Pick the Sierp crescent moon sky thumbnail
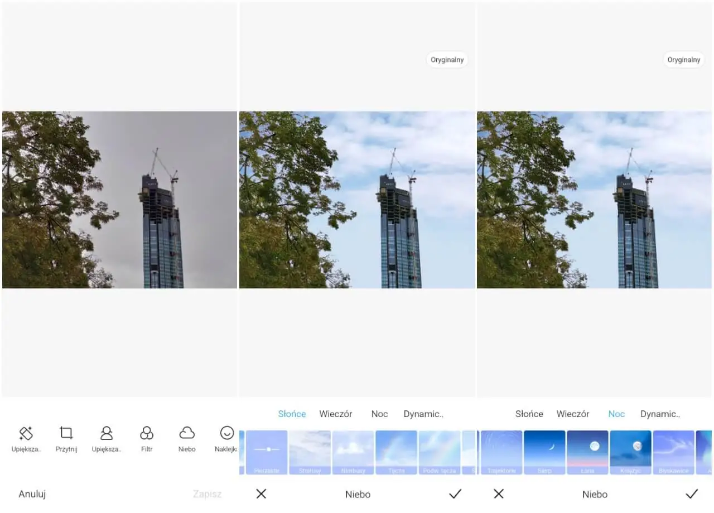 pyautogui.click(x=544, y=452)
